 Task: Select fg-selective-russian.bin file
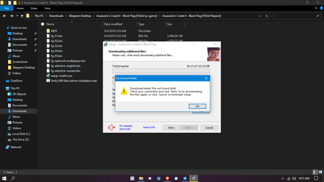pos(65,71)
